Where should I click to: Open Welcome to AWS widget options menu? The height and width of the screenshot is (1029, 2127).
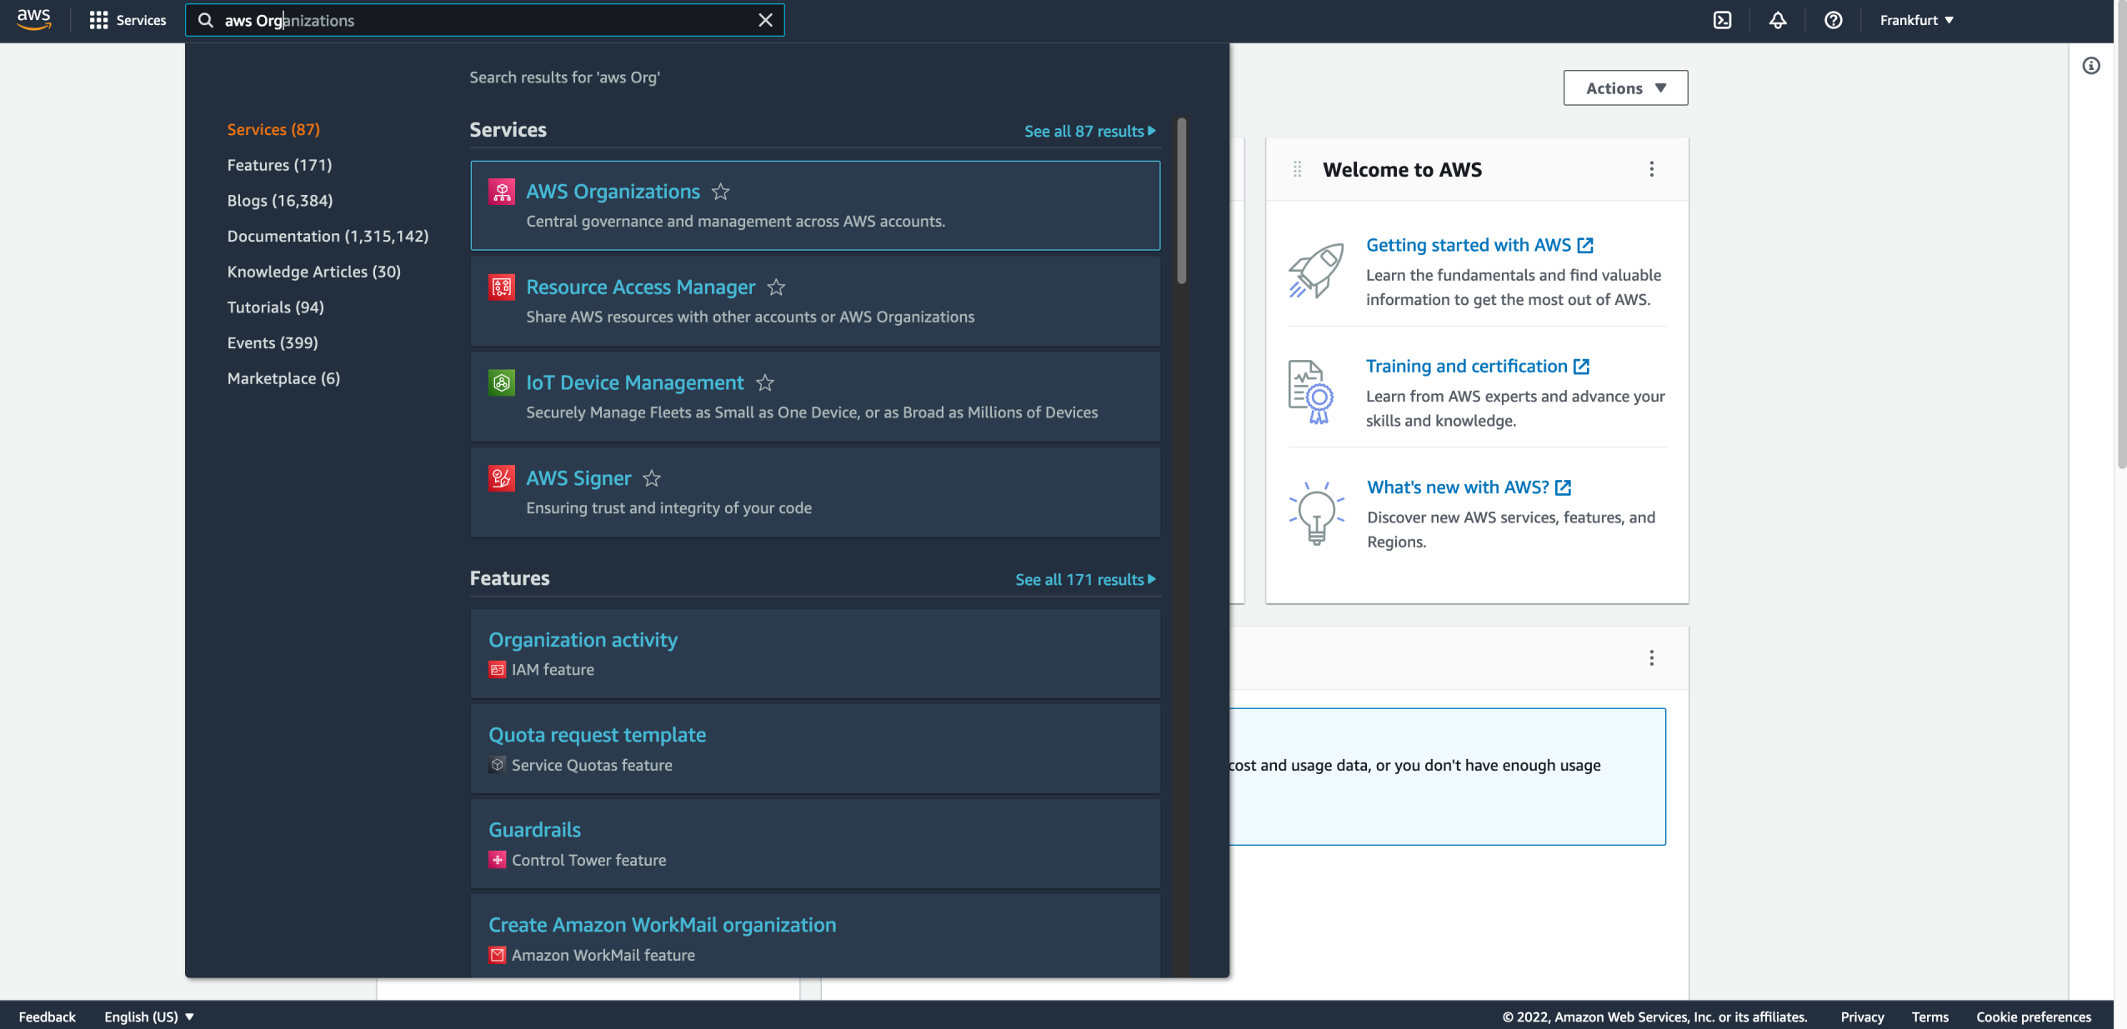tap(1651, 170)
